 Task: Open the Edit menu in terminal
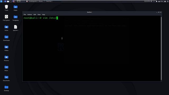(x=35, y=15)
